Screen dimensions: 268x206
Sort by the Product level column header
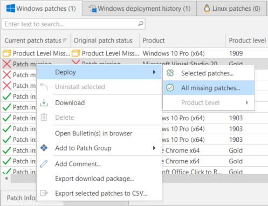click(247, 40)
